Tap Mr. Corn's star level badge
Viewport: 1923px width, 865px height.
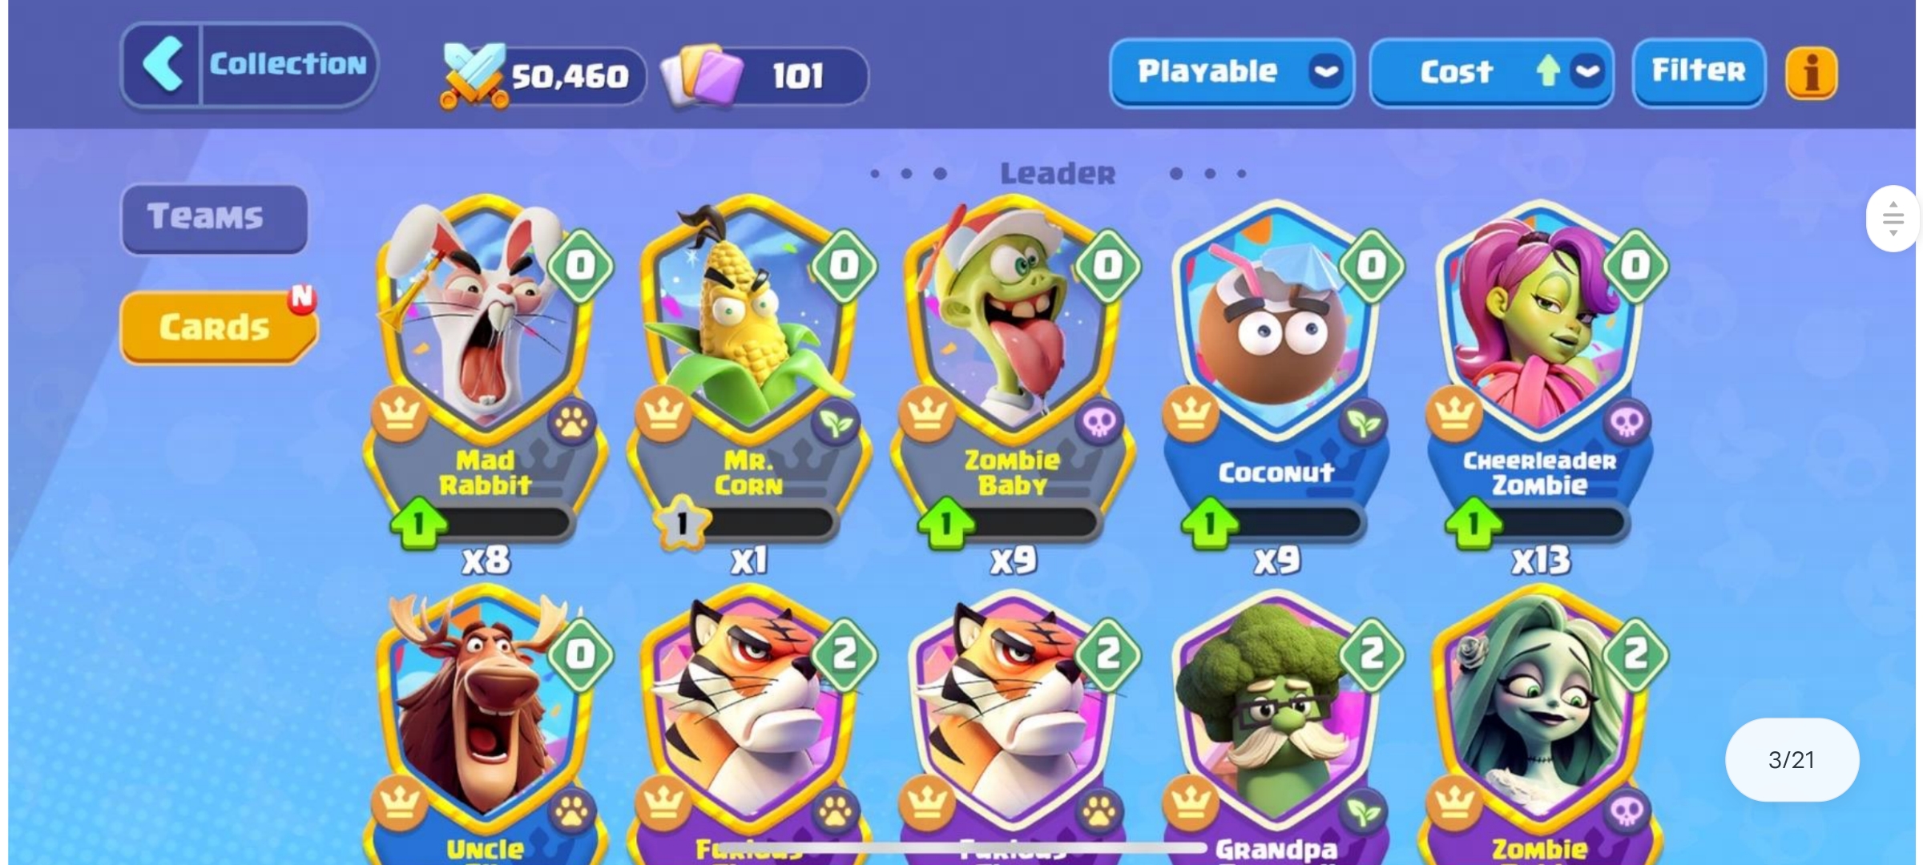[x=682, y=522]
